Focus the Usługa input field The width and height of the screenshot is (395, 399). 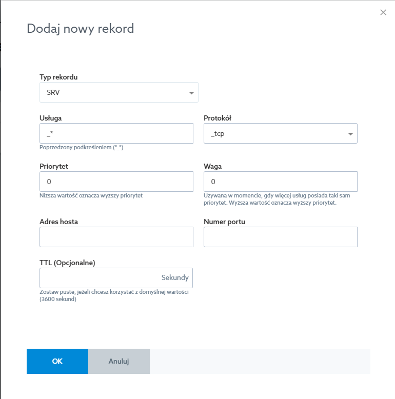(116, 133)
